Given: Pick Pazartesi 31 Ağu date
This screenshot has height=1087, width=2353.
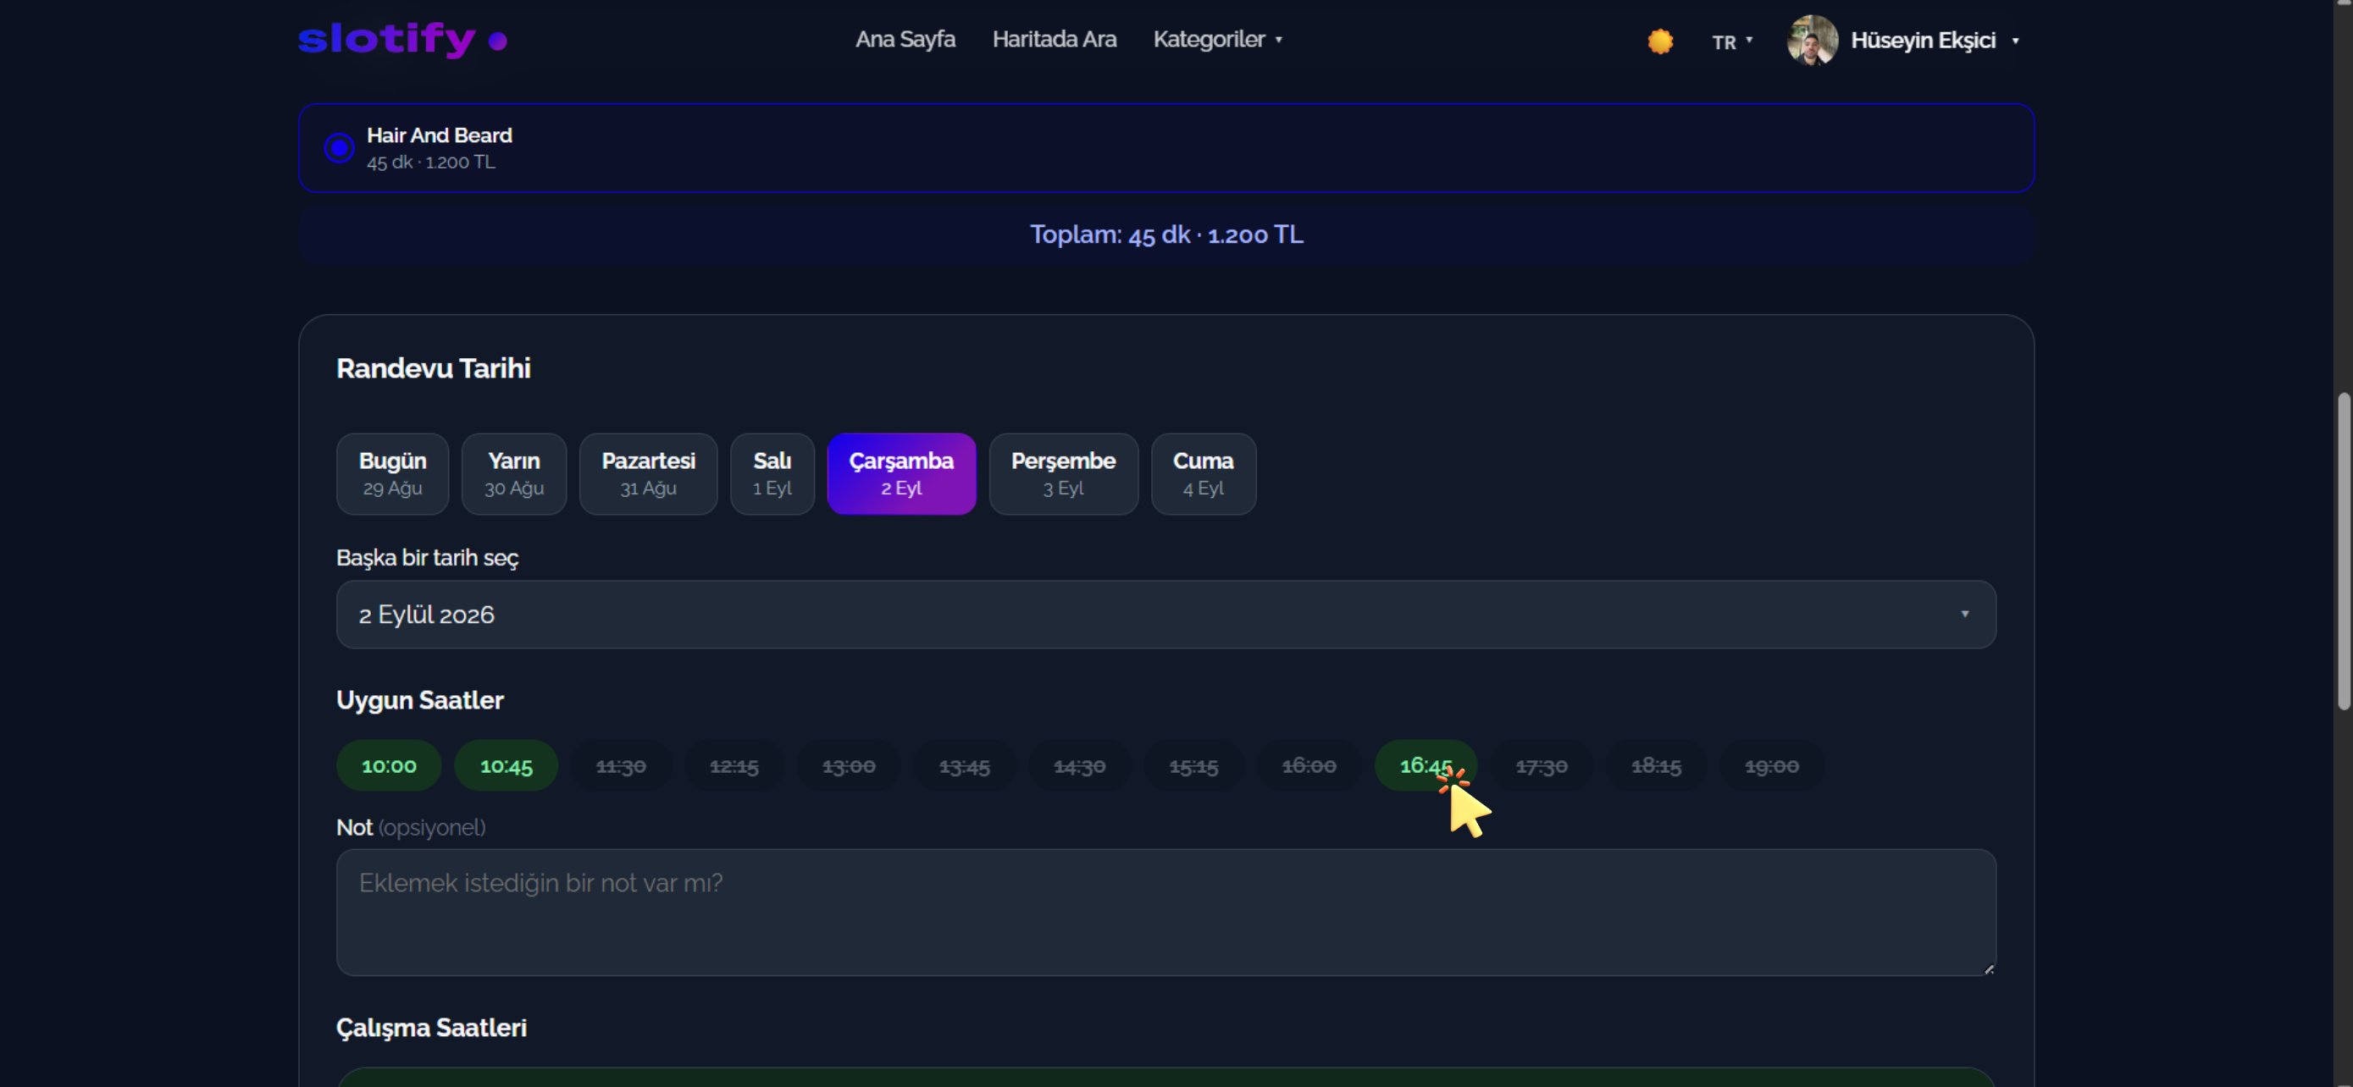Looking at the screenshot, I should pyautogui.click(x=649, y=474).
